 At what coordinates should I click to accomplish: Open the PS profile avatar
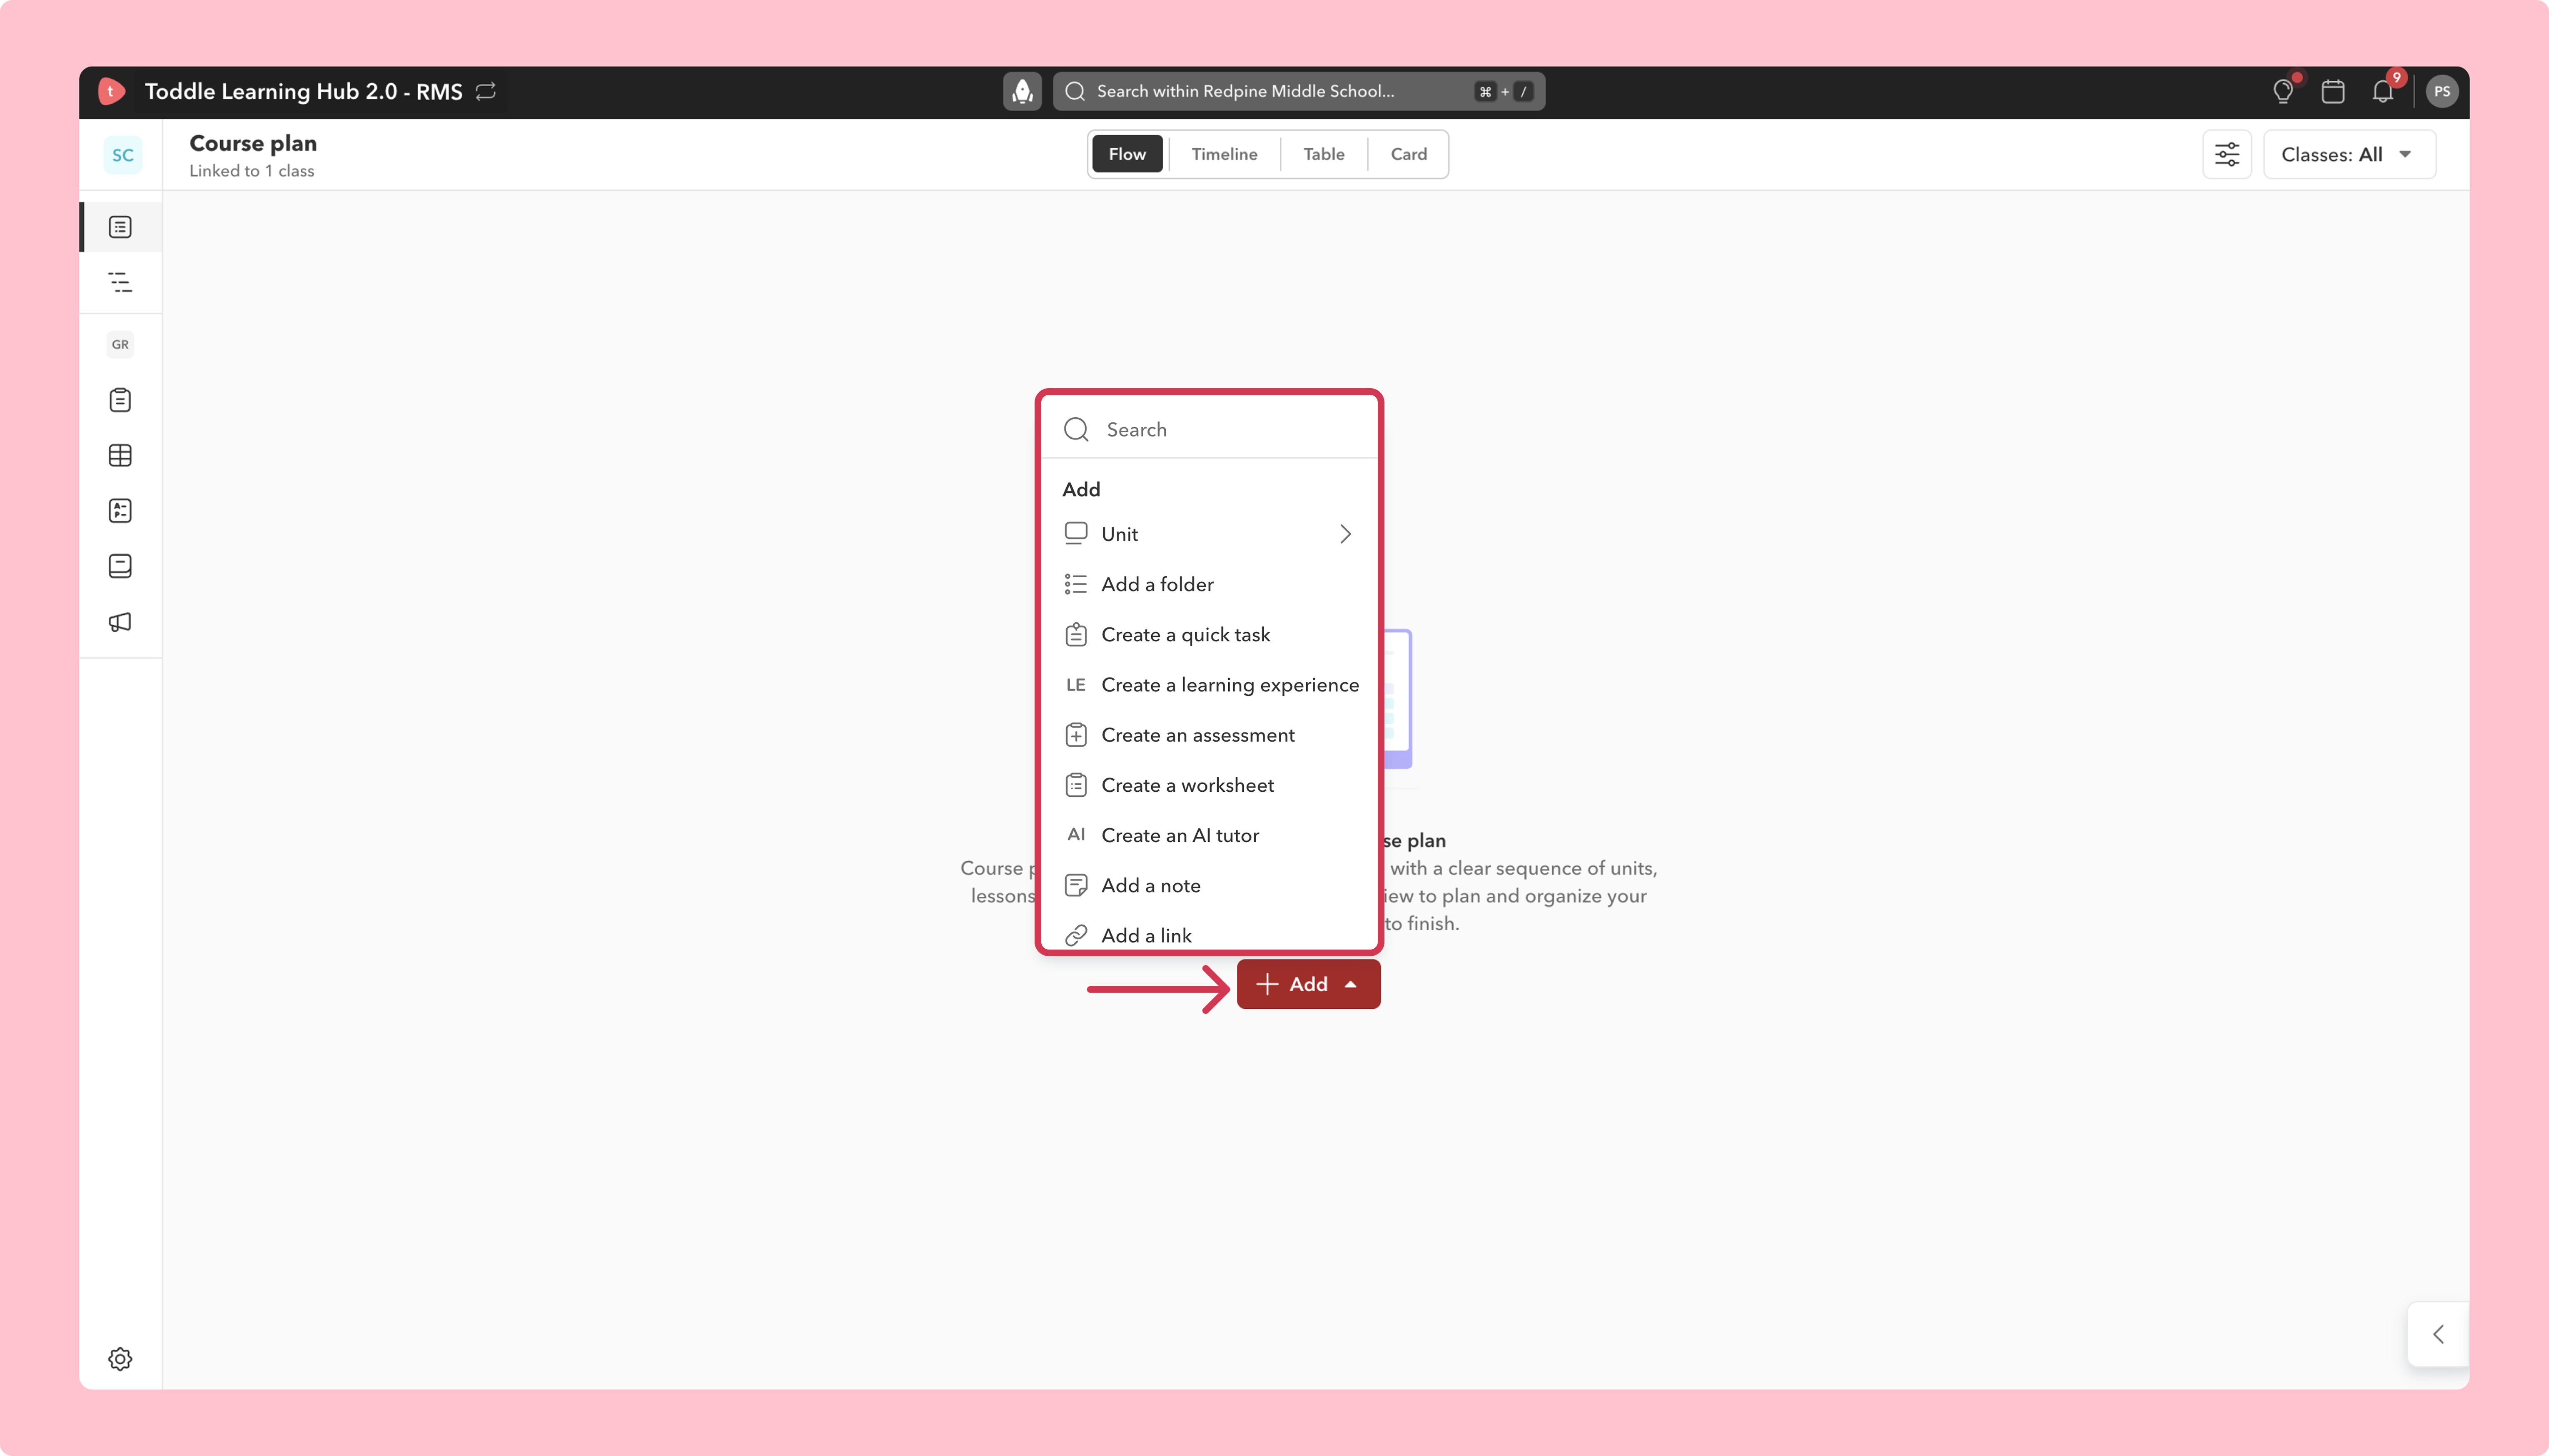tap(2442, 92)
